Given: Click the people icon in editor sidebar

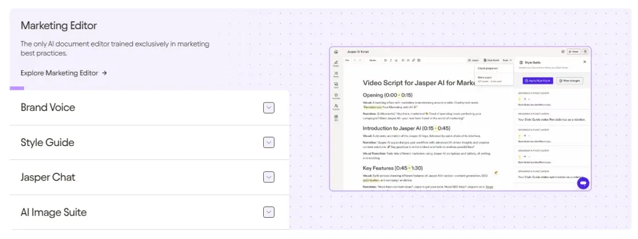Looking at the screenshot, I should (336, 106).
